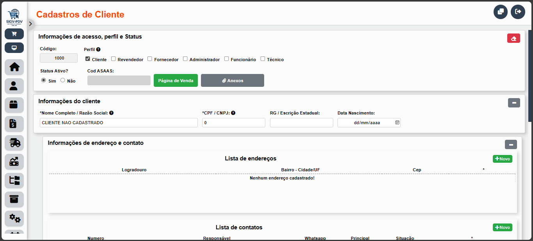Select the delivery truck icon in sidebar
Image resolution: width=533 pixels, height=241 pixels.
(x=14, y=143)
